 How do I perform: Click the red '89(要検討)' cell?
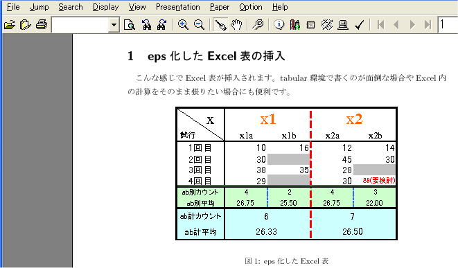379,181
